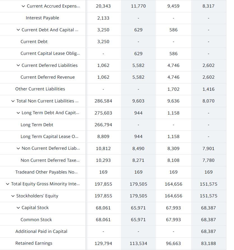This screenshot has height=250, width=234.
Task: Click the 129,794 Retained Earnings value
Action: coord(103,243)
